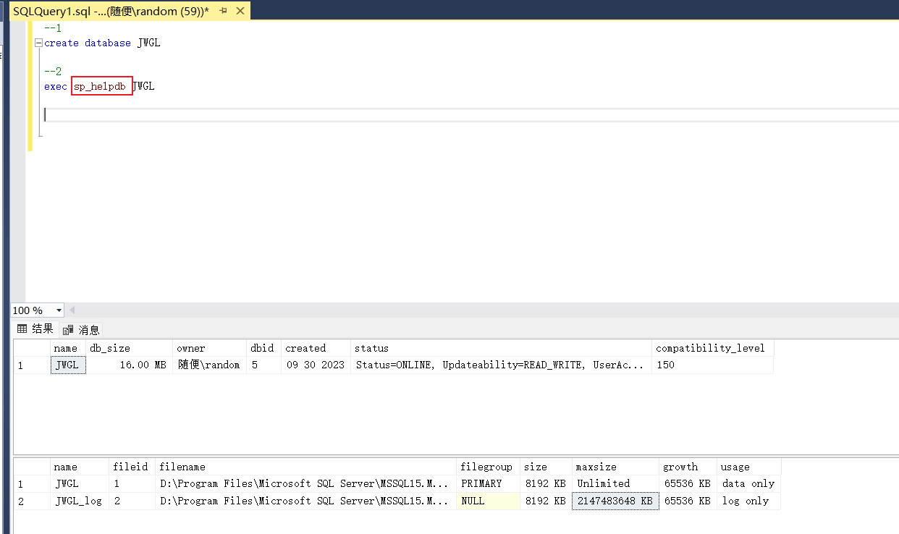Click the sp_helpdb text in the query editor
This screenshot has height=534, width=899.
[x=101, y=85]
